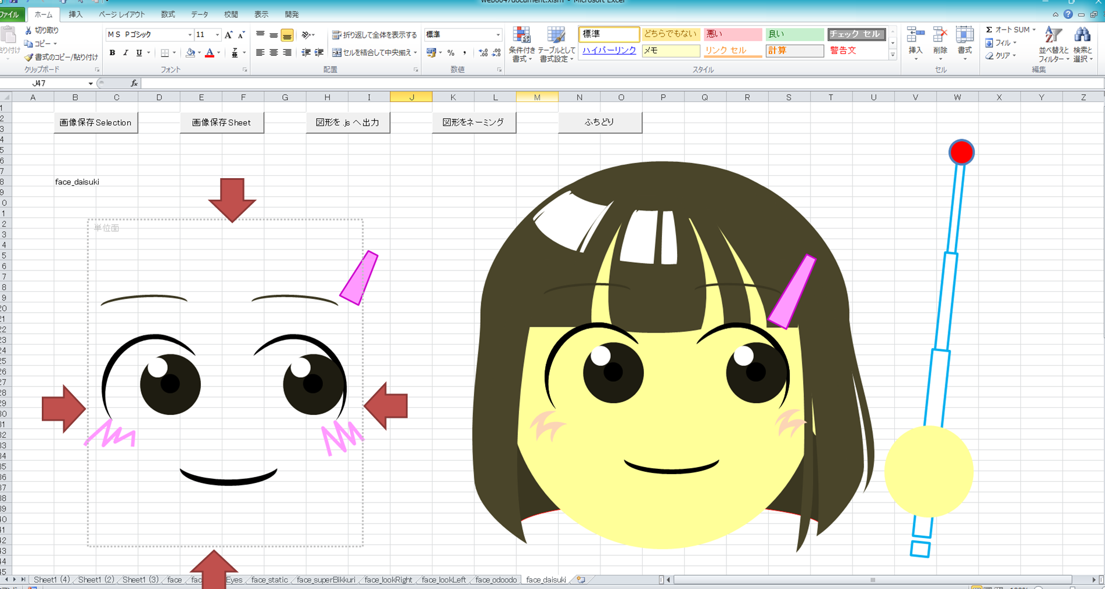Click the delete cells (削除) icon
Viewport: 1105px width, 589px height.
tap(940, 42)
